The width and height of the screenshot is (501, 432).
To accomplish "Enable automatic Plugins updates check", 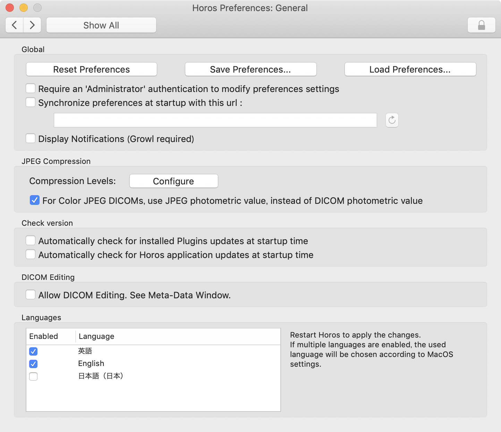I will tap(31, 241).
